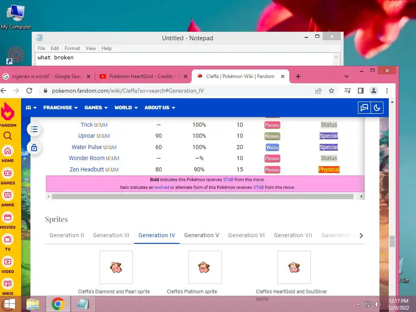Click the Normal type badge
The image size is (416, 312).
272,136
